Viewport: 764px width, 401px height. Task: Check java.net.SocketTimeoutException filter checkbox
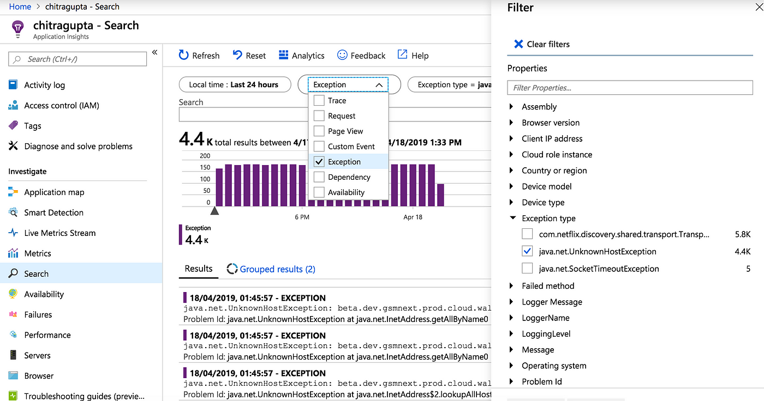pos(527,268)
